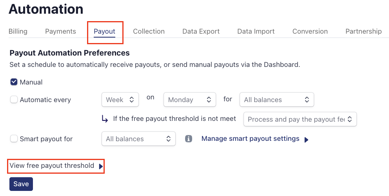Open the Payments tab
Viewport: 389px width, 196px height.
tap(60, 31)
